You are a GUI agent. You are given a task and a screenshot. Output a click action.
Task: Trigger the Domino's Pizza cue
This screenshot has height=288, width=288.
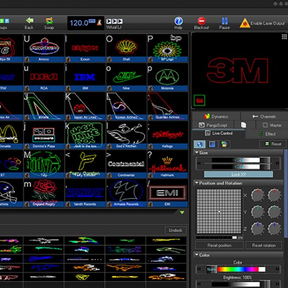coord(44,135)
